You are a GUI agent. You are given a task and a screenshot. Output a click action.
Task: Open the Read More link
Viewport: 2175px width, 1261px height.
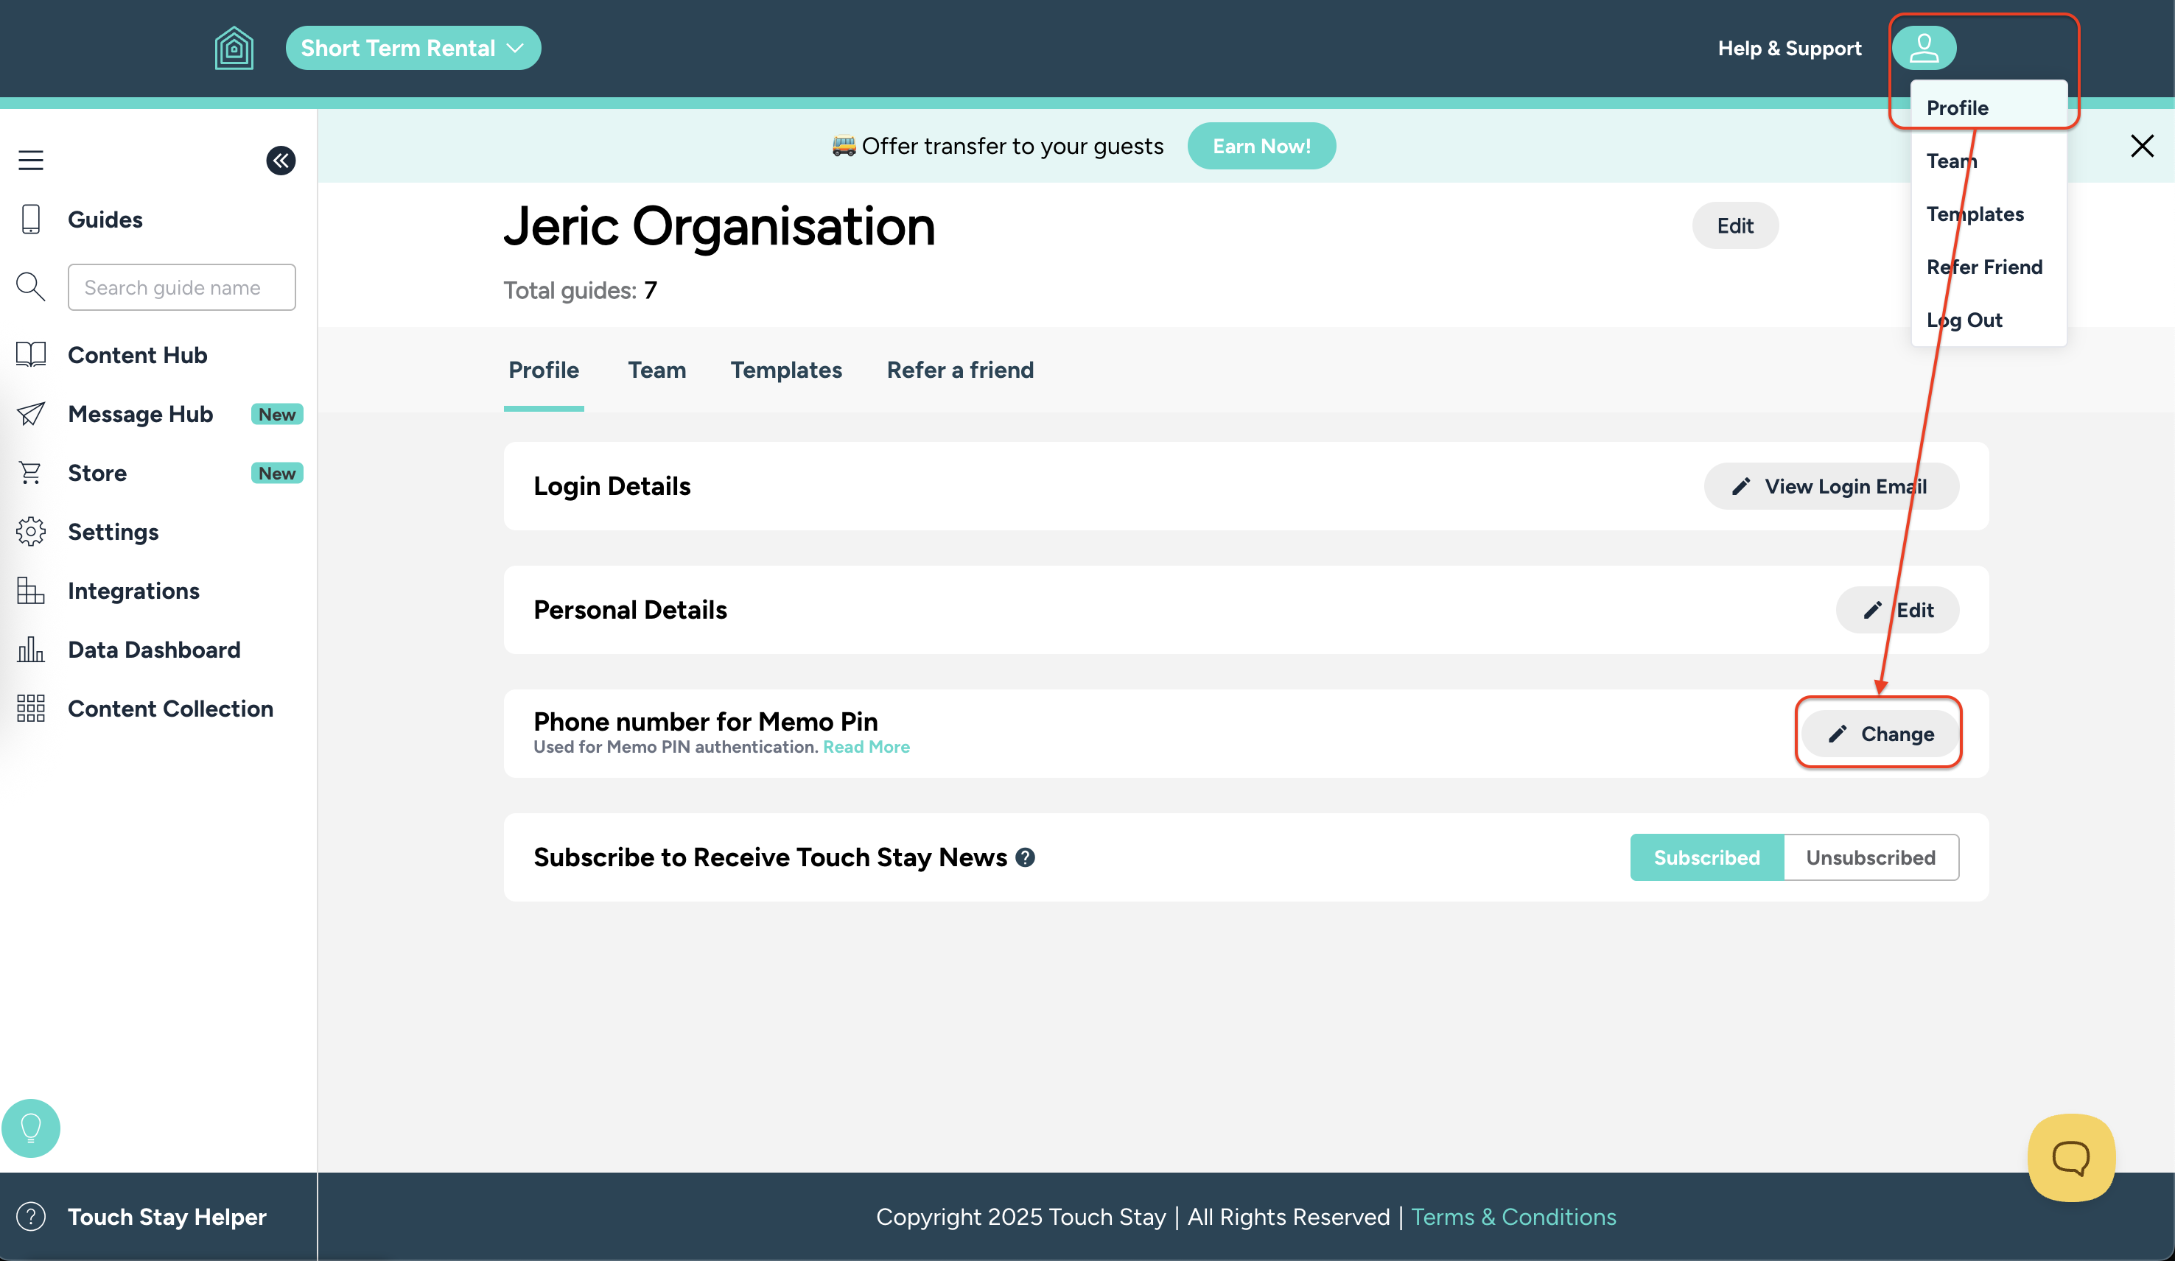866,748
